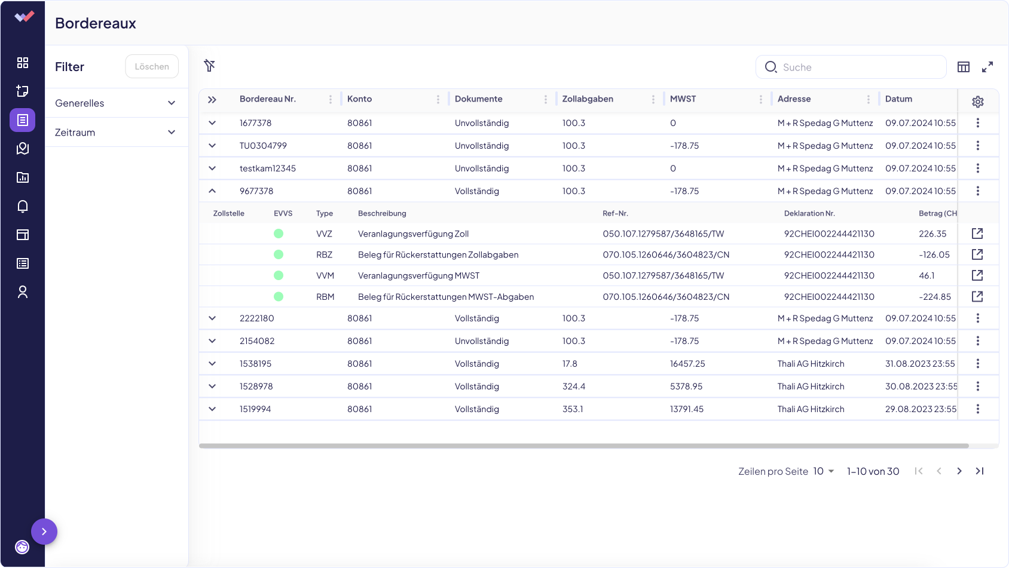Click the clear filters funnel icon

point(209,66)
